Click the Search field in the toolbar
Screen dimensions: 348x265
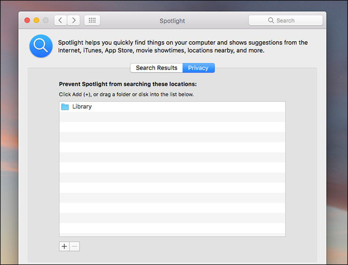point(286,20)
